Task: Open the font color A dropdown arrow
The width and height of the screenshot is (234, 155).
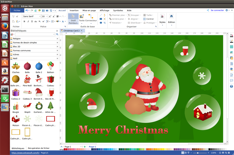Action: [65, 21]
